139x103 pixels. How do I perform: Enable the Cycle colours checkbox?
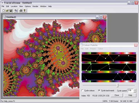pyautogui.click(x=83, y=91)
